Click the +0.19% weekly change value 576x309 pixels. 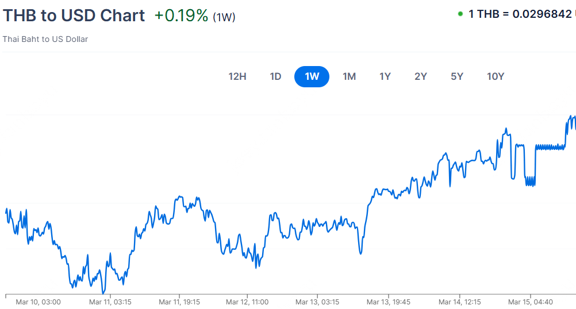181,16
